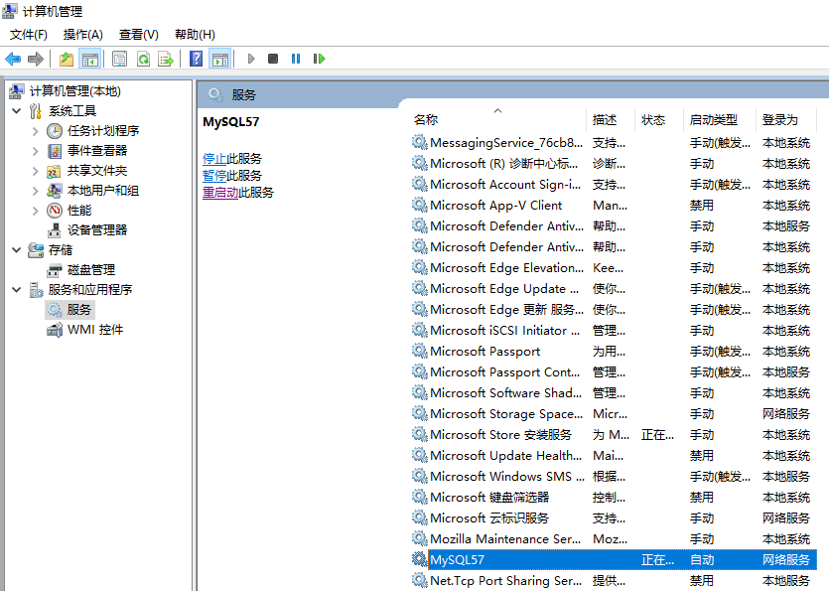Image resolution: width=829 pixels, height=591 pixels.
Task: Click the 停止 link for this service
Action: pos(214,159)
